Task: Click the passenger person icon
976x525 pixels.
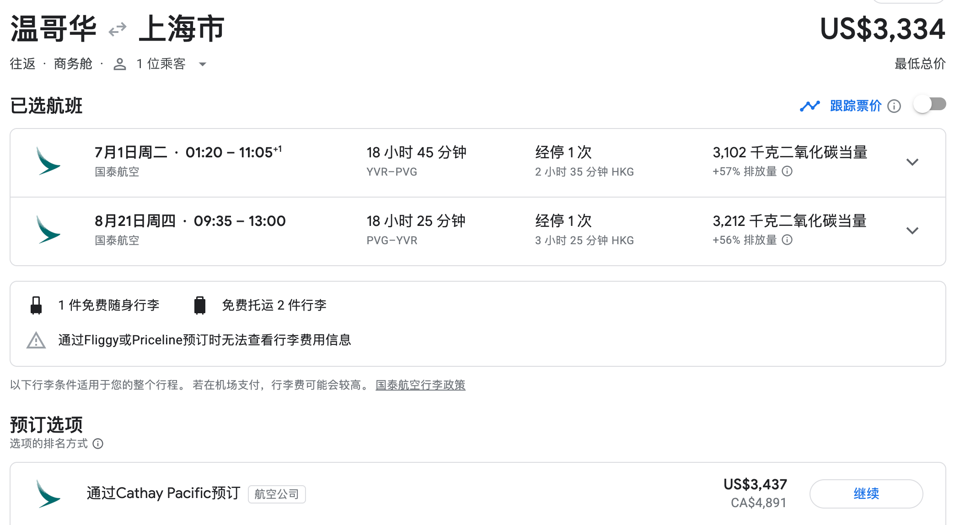Action: point(120,64)
